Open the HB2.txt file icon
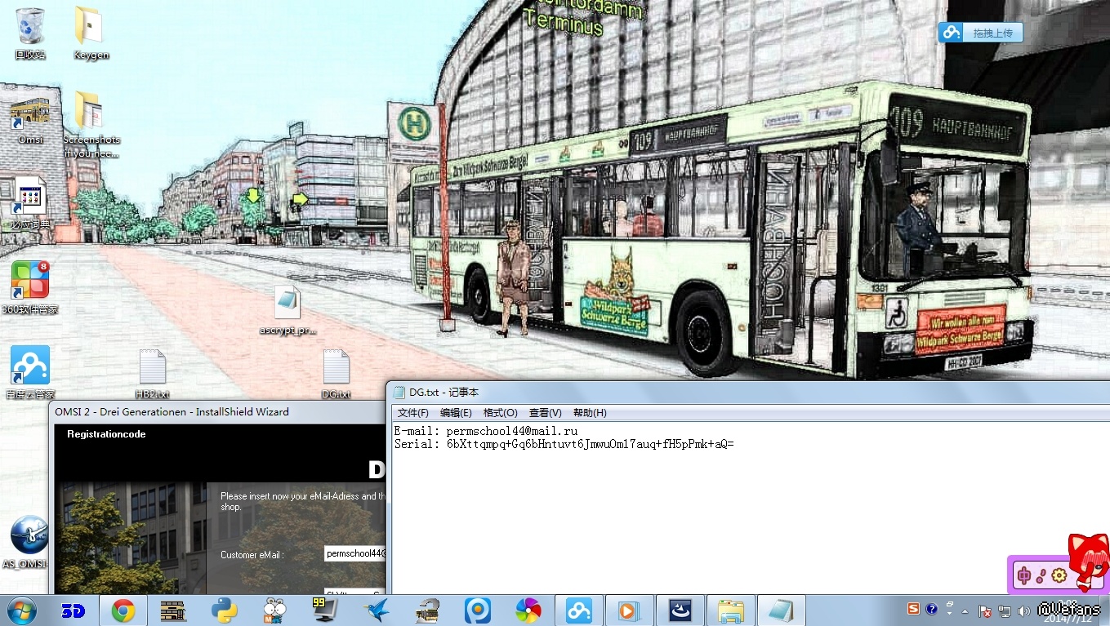 (x=153, y=369)
